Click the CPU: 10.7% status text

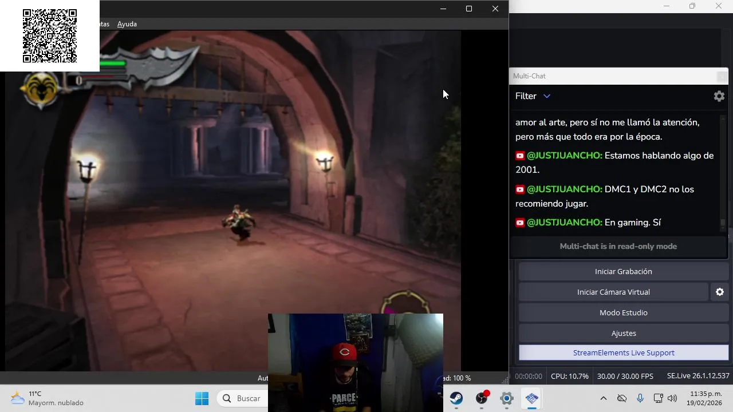(569, 376)
